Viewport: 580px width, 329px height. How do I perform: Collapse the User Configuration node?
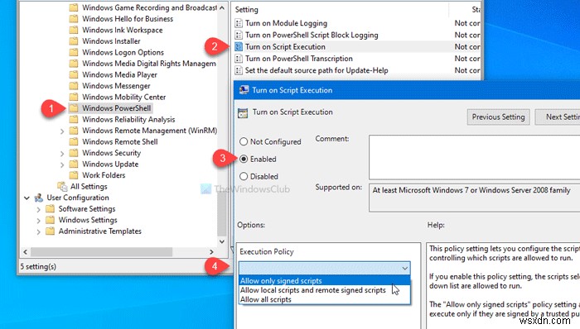(x=27, y=198)
